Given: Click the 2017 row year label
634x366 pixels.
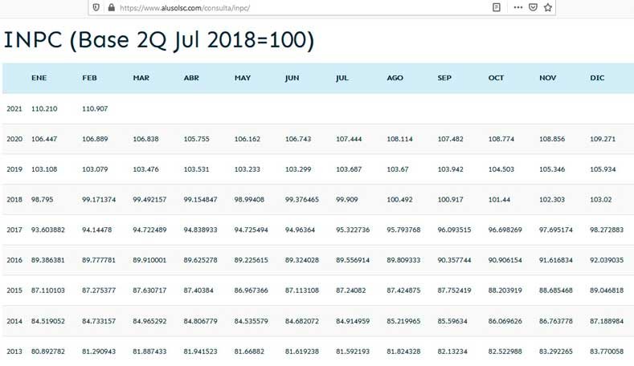Looking at the screenshot, I should point(14,230).
